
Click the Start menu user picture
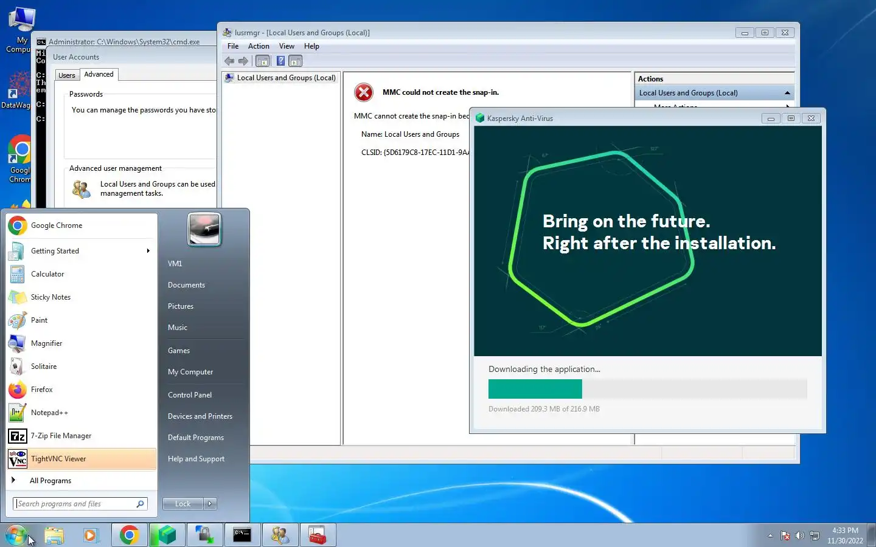204,229
